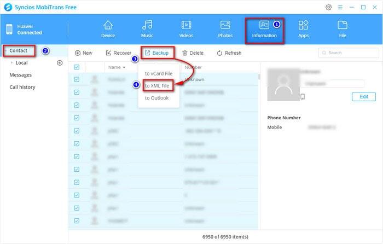Choose 'to XML File' backup option
Image resolution: width=383 pixels, height=244 pixels.
point(158,86)
